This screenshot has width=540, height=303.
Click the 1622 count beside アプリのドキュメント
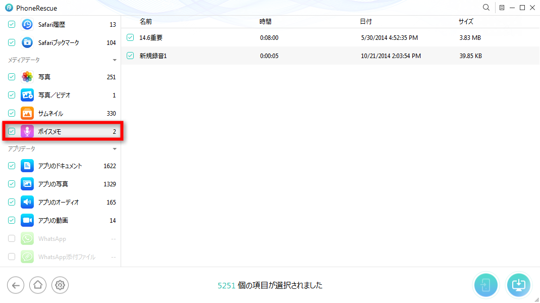pos(110,166)
